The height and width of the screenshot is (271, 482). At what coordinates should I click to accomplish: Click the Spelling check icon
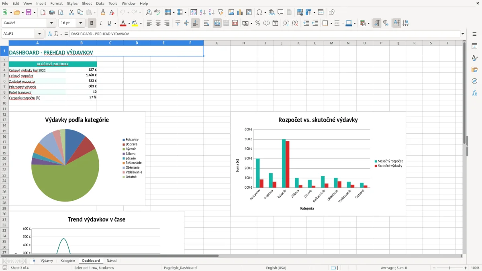tap(157, 12)
